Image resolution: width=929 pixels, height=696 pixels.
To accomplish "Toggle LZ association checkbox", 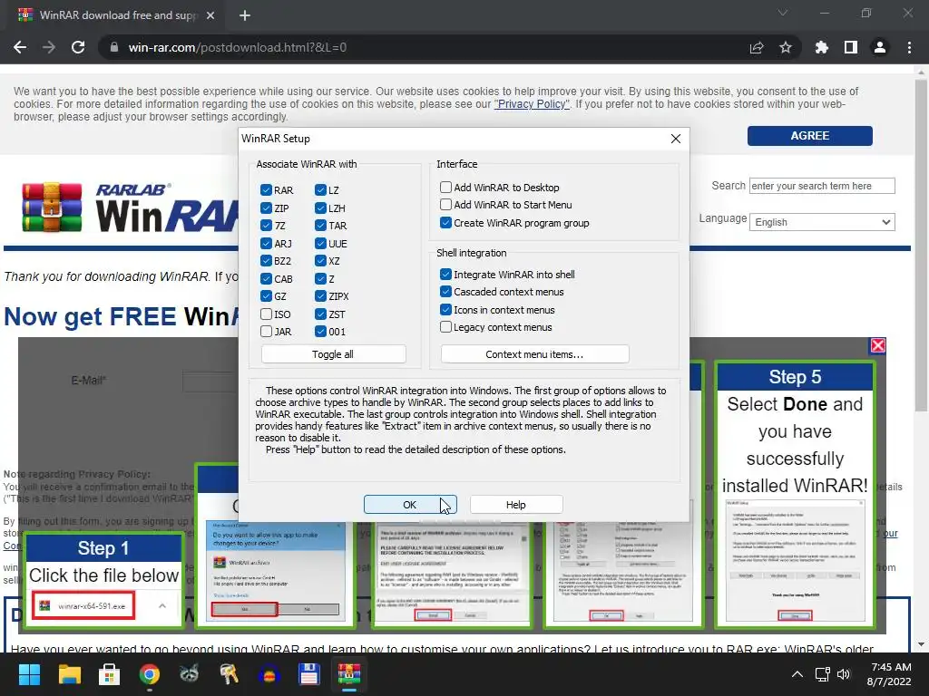I will click(x=320, y=190).
